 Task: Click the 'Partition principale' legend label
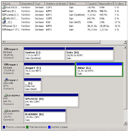coord(16,127)
